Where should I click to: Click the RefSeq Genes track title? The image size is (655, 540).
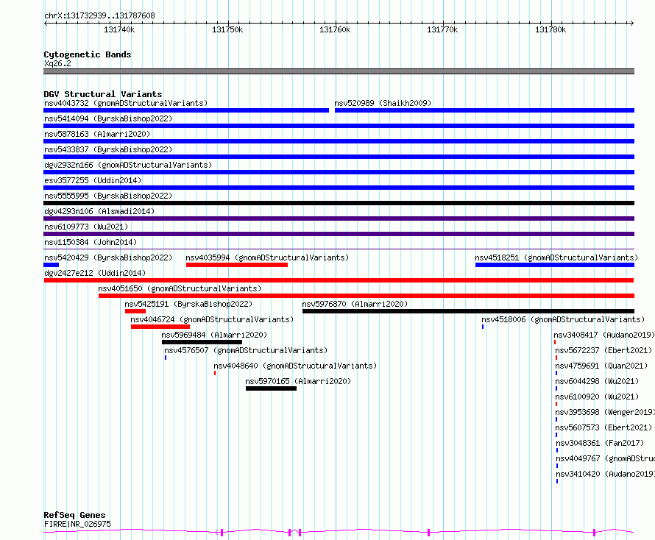point(74,515)
